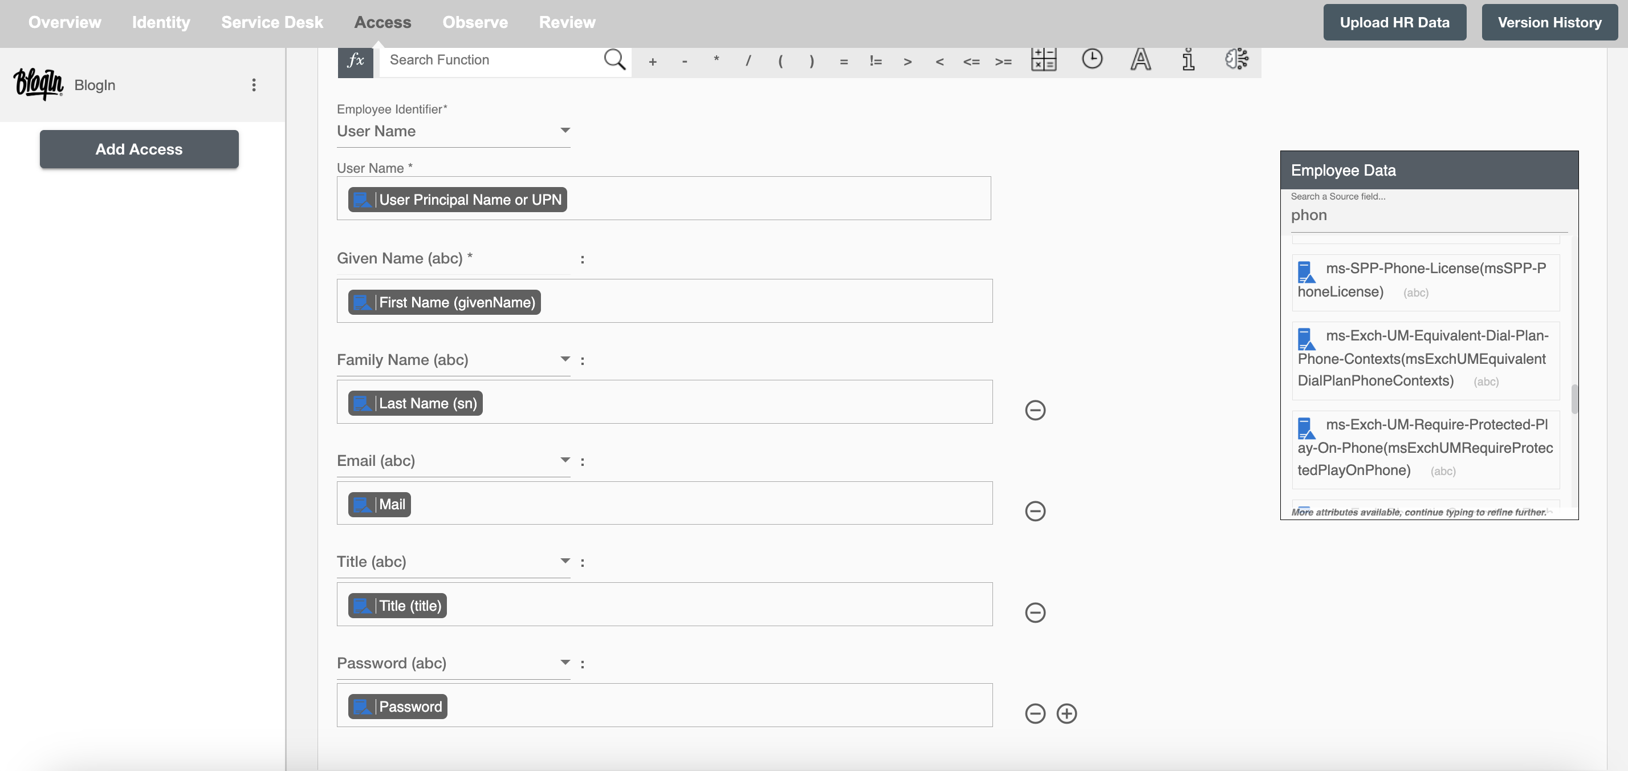Click the greater-than (>) operator icon

[x=907, y=60]
